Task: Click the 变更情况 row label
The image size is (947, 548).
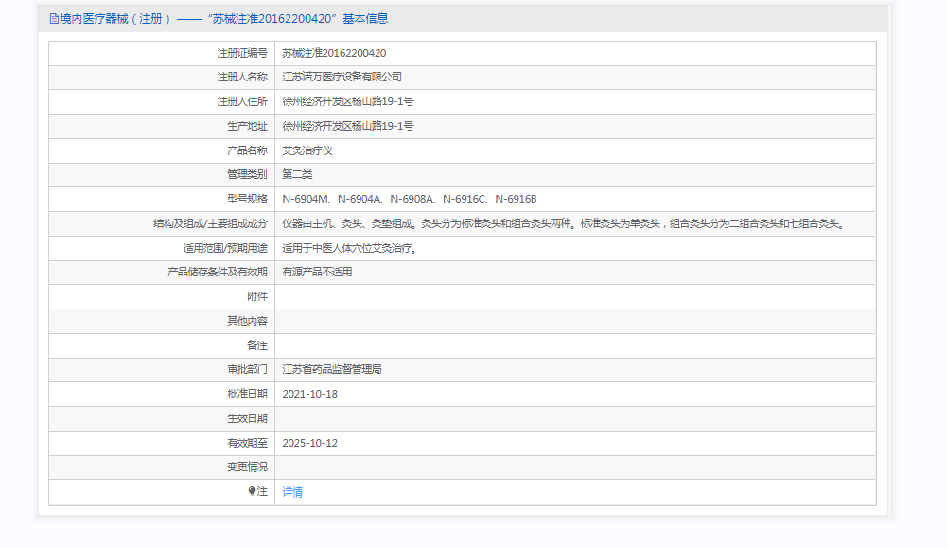Action: pyautogui.click(x=247, y=467)
